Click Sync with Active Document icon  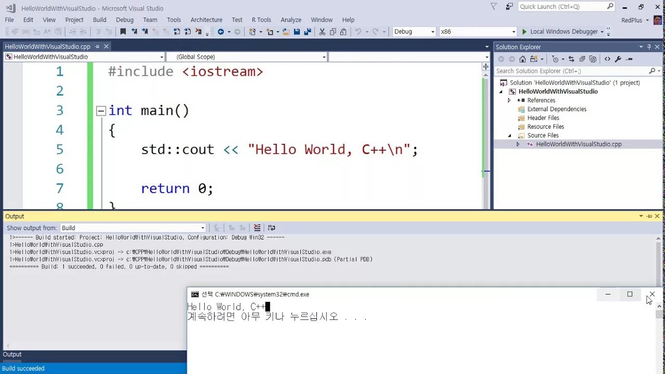point(571,59)
